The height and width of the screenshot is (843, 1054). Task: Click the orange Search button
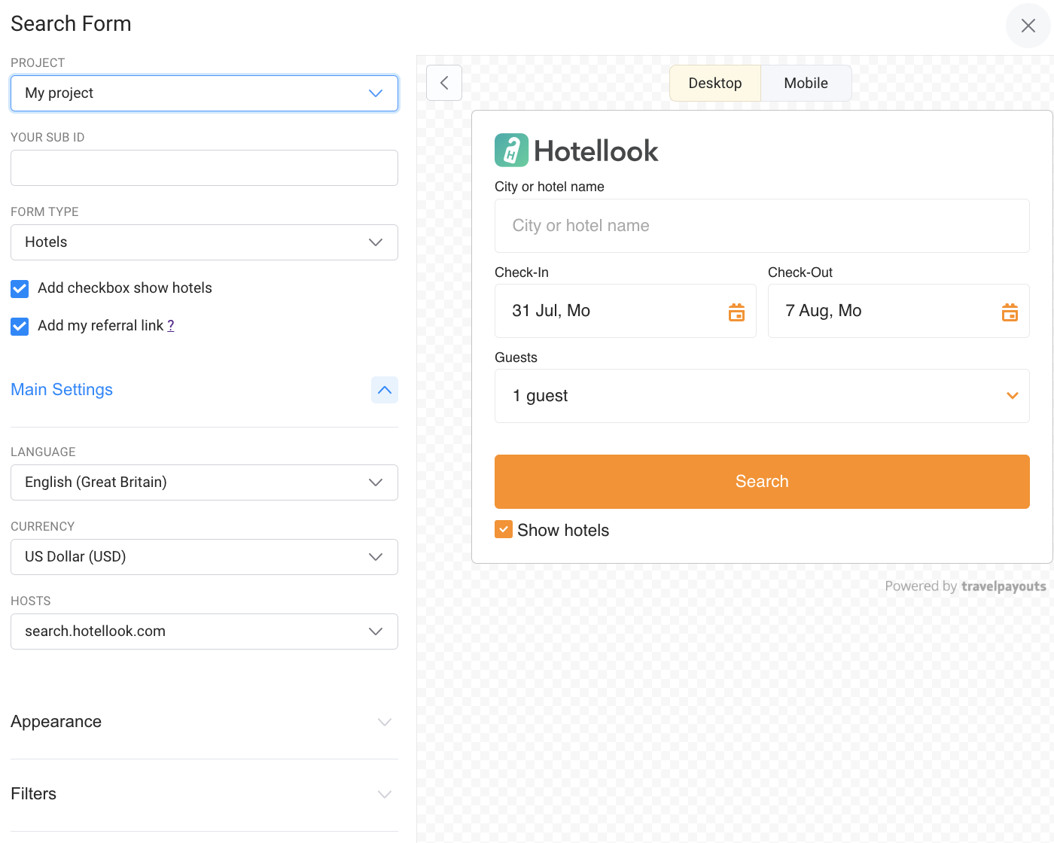click(762, 482)
